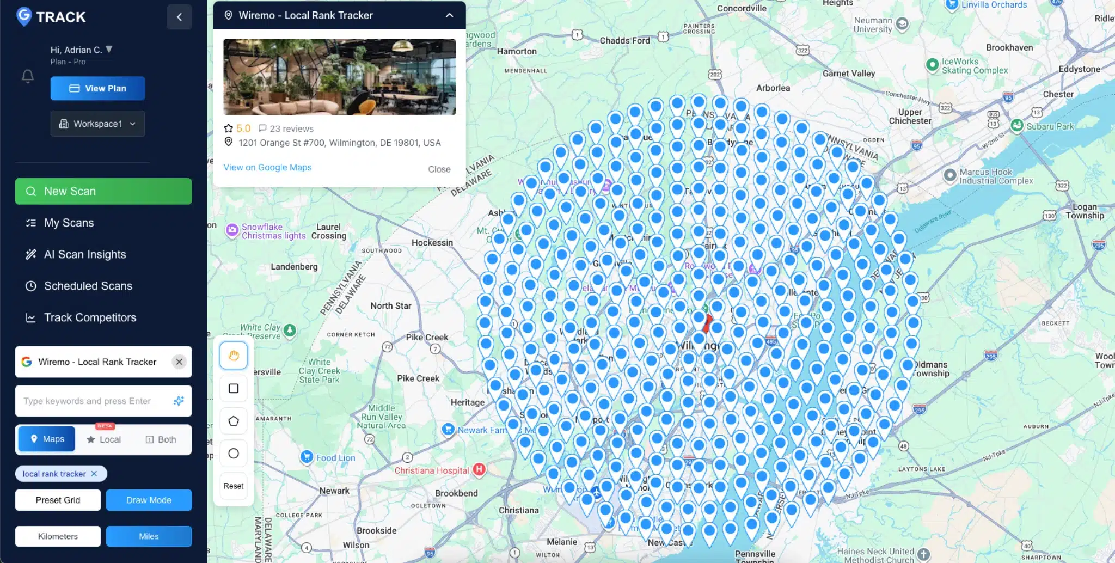The height and width of the screenshot is (563, 1115).
Task: Select the rectangle draw tool
Action: [234, 388]
